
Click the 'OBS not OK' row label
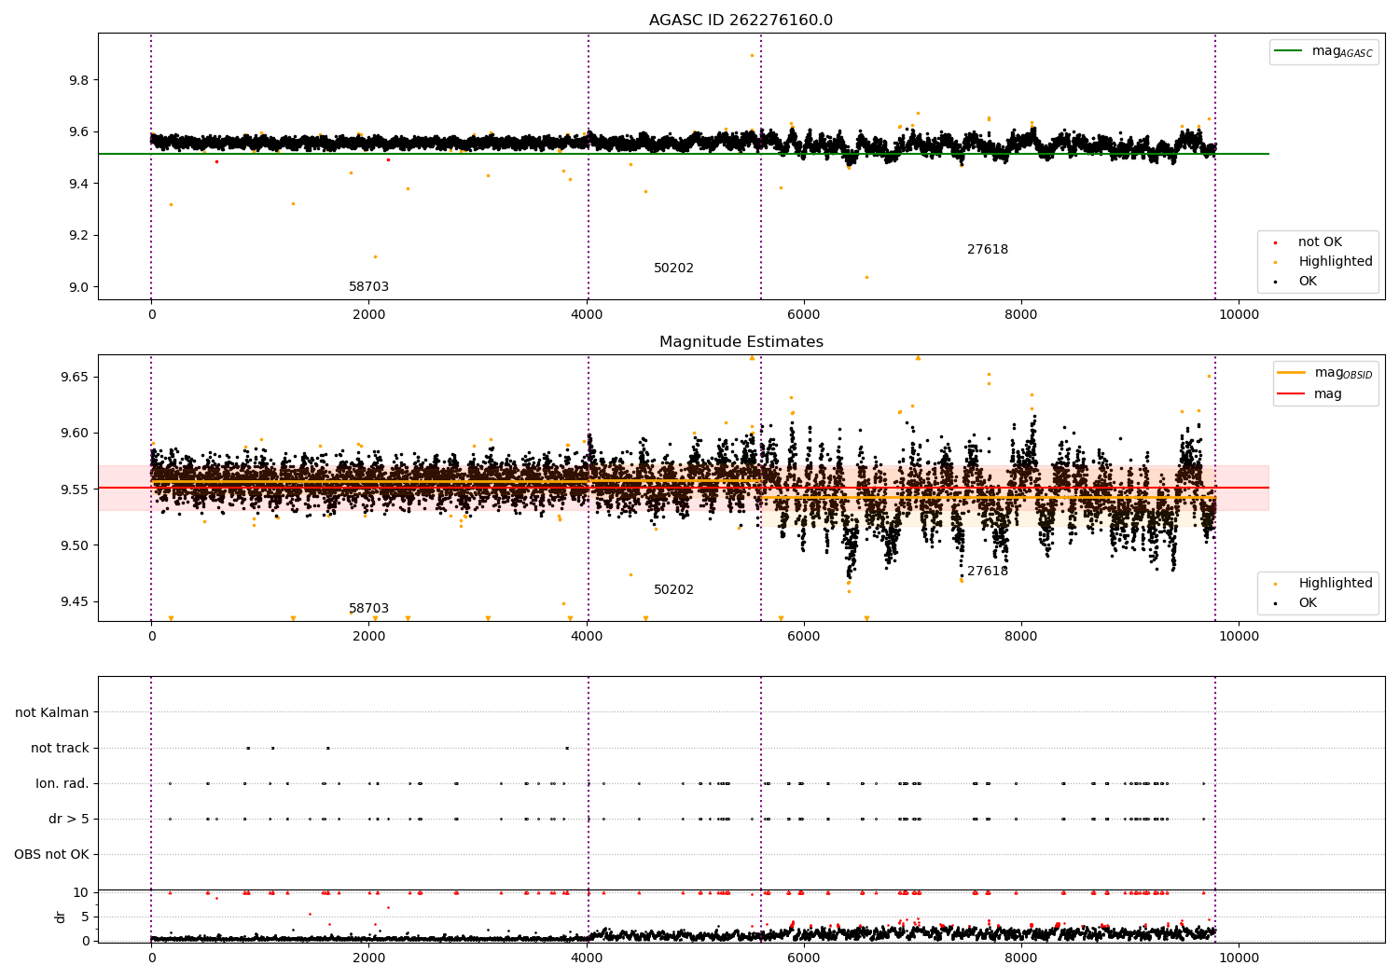pos(51,854)
